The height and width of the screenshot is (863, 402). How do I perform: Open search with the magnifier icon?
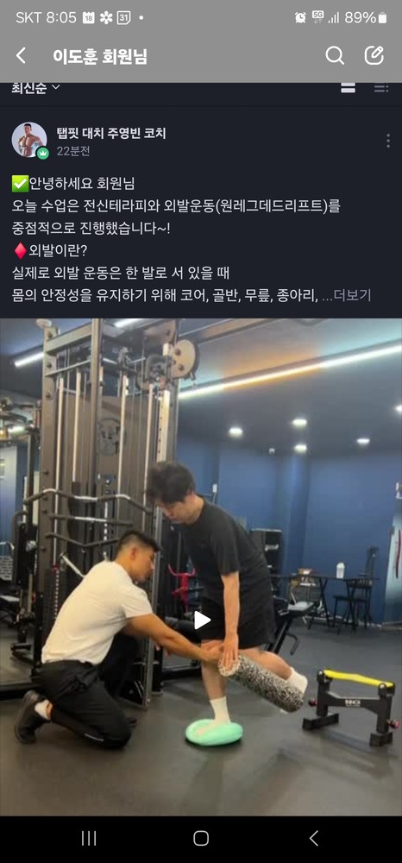point(335,55)
